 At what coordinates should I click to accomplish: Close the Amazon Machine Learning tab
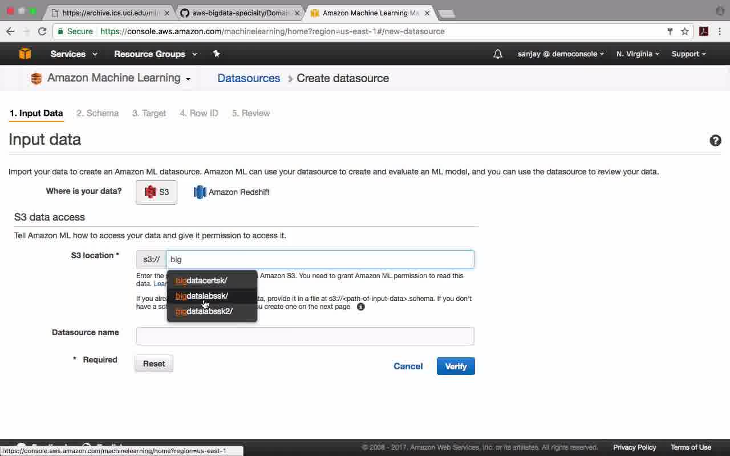coord(427,13)
